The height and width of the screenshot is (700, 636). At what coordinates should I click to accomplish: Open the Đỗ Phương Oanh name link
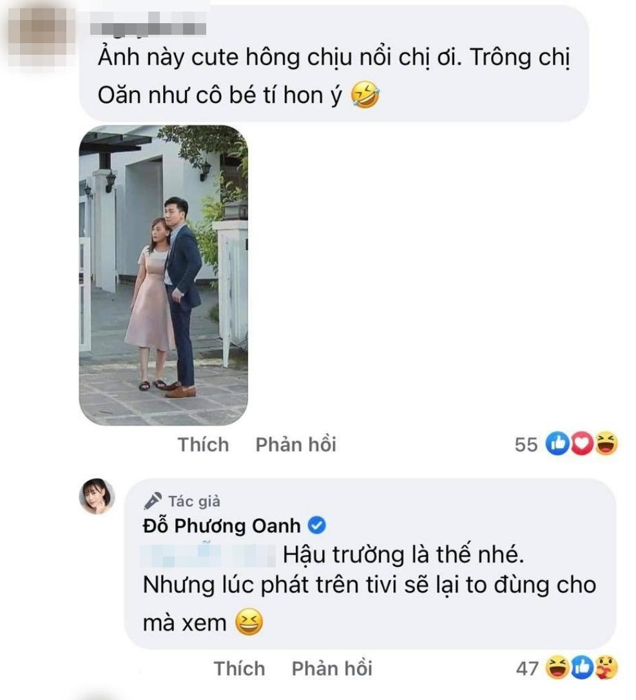[222, 525]
